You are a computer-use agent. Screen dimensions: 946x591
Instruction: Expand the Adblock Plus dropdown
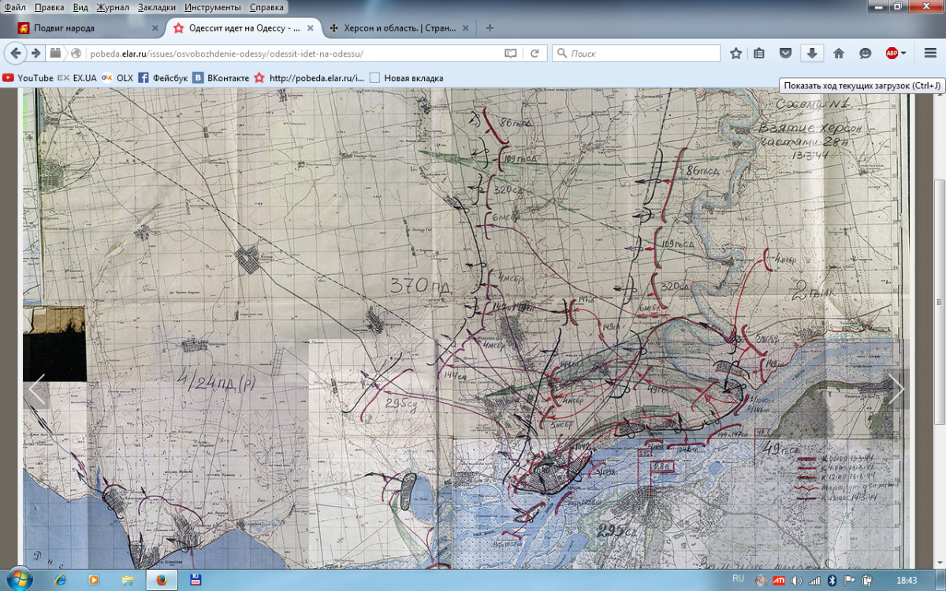click(x=903, y=54)
